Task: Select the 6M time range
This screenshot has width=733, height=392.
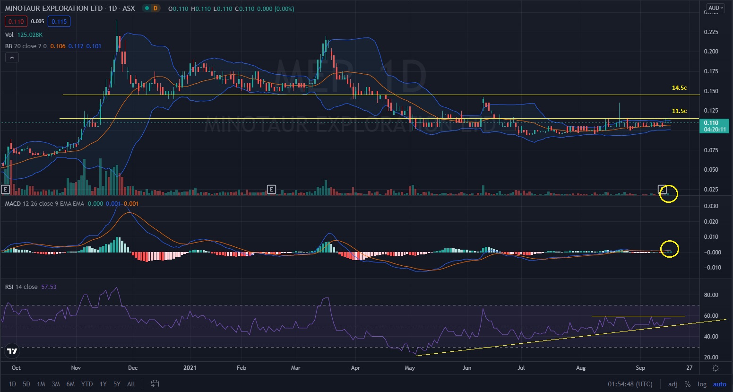Action: pyautogui.click(x=70, y=384)
